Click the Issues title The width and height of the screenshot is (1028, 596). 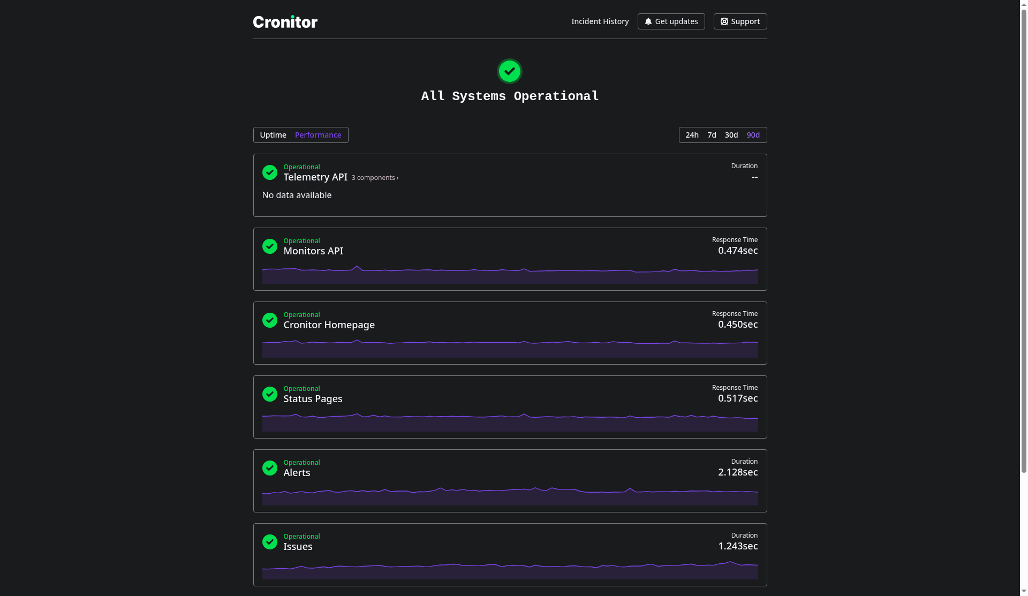298,547
